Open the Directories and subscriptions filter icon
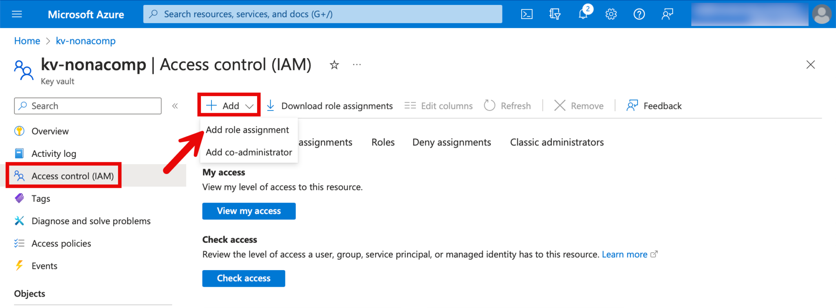The height and width of the screenshot is (308, 836). point(555,14)
